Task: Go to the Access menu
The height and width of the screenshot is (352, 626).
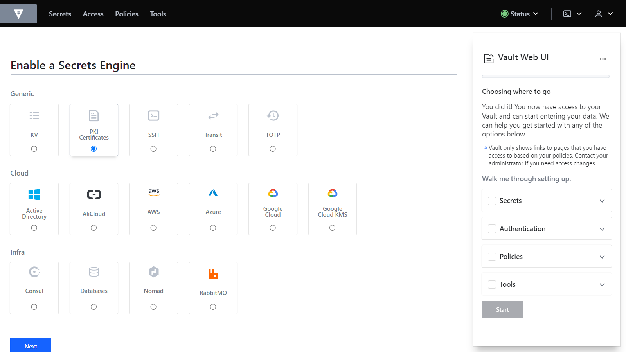Action: coord(93,14)
